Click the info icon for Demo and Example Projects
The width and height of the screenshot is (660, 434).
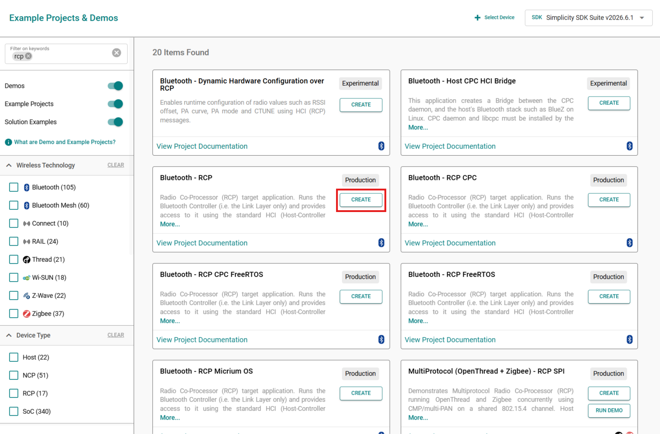click(x=8, y=142)
